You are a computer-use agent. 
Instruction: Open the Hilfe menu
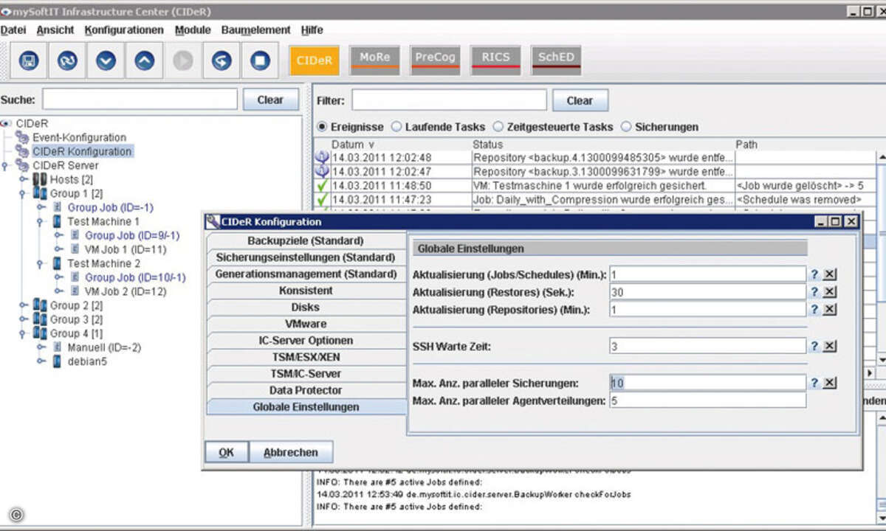point(312,30)
